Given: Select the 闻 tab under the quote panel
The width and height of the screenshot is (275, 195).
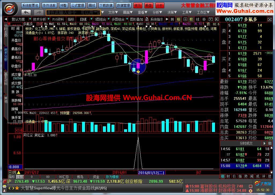Looking at the screenshot, I should [252, 176].
